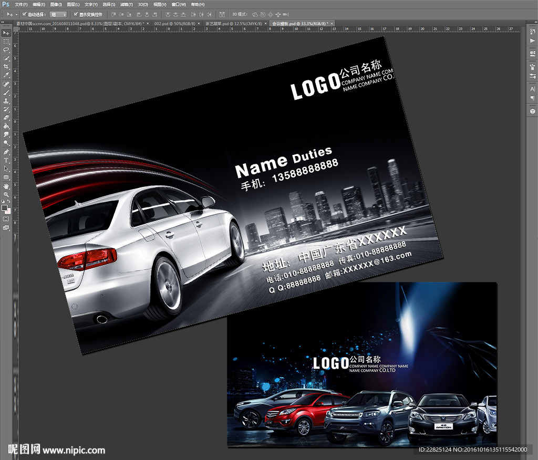The width and height of the screenshot is (538, 460).
Task: Click the swap foreground/background colors arrow
Action: tap(9, 202)
